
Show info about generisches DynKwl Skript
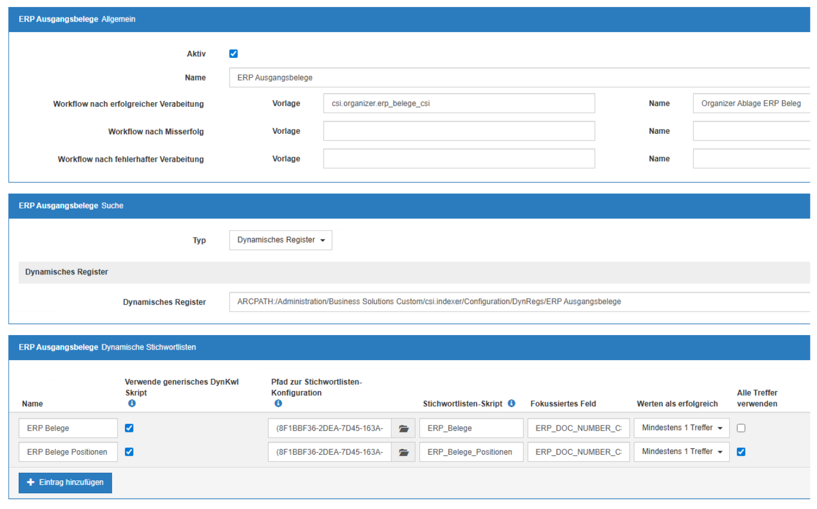pos(132,403)
